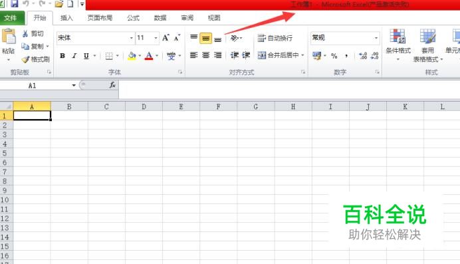Toggle Underline formatting

[86, 55]
